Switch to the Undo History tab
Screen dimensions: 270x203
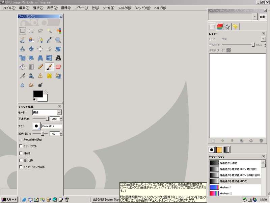[x=235, y=27]
